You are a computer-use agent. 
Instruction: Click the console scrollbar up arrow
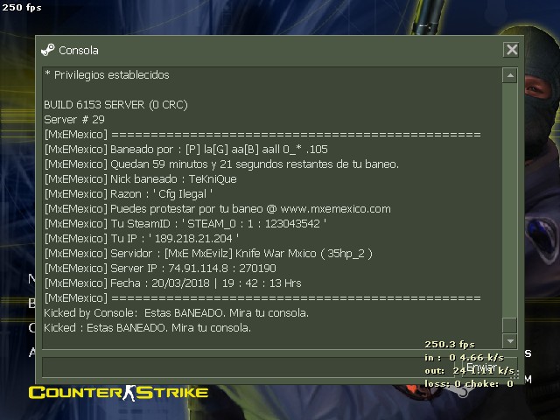click(x=510, y=75)
